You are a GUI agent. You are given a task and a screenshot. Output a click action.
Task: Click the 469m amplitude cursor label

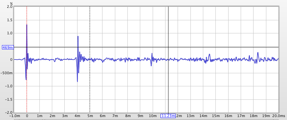click(8, 47)
